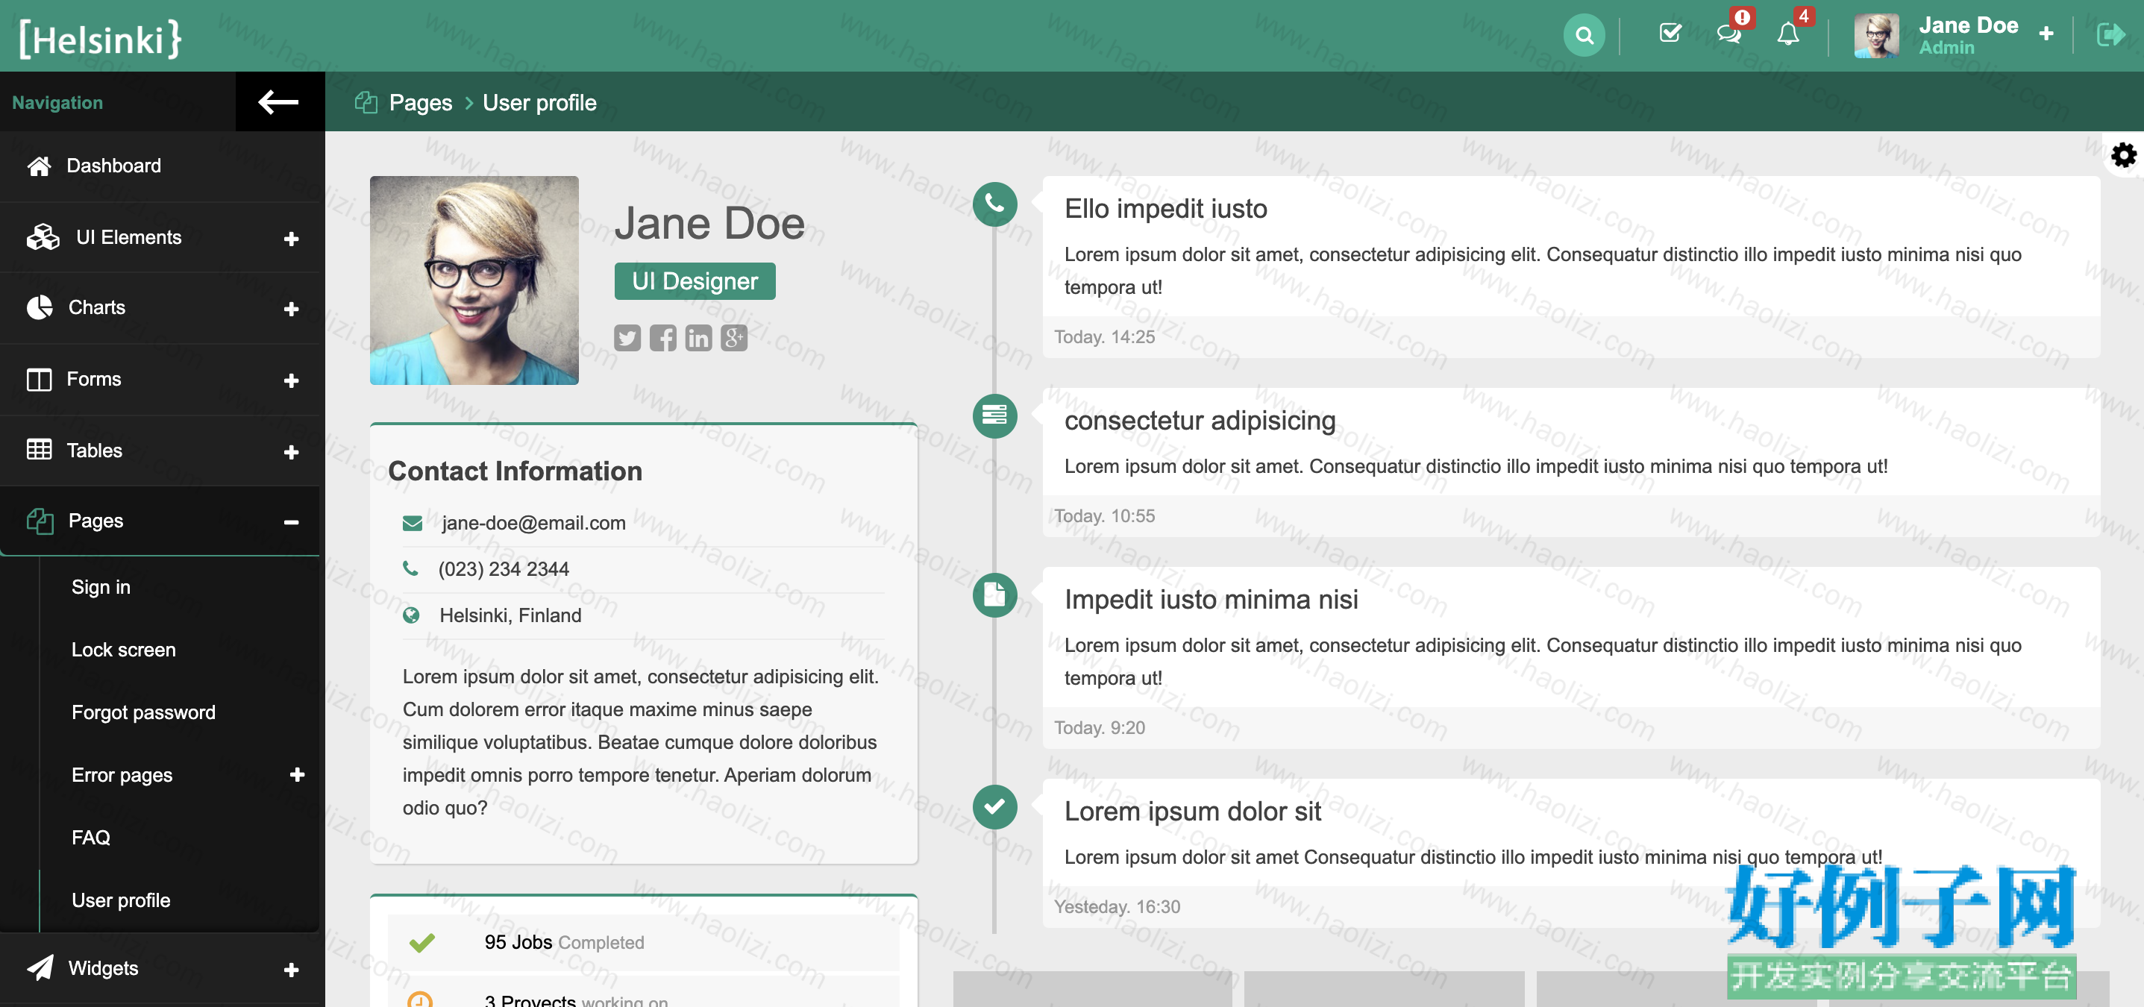Click the green check beside 95 Jobs
Viewport: 2144px width, 1007px height.
[422, 942]
